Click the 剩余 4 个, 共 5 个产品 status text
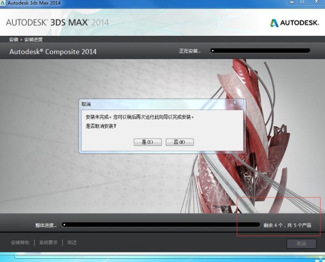The width and height of the screenshot is (325, 262). [x=288, y=225]
